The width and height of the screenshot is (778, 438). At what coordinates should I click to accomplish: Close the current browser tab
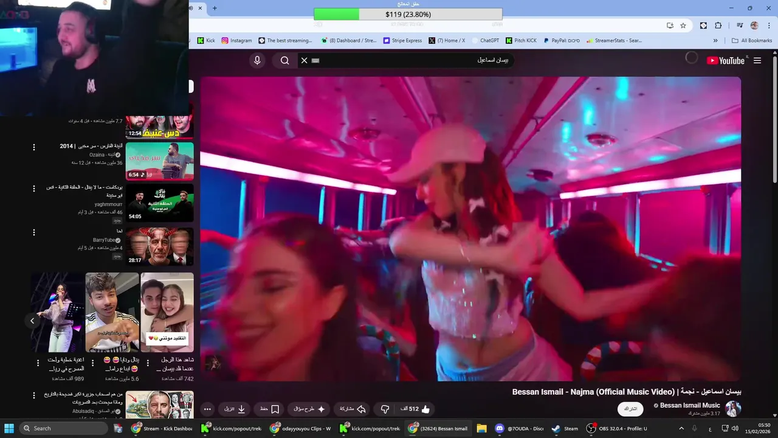pyautogui.click(x=200, y=8)
